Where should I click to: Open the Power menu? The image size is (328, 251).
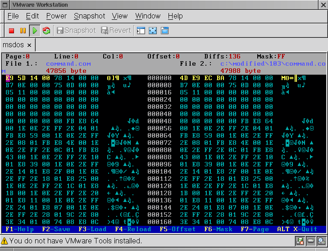point(56,16)
